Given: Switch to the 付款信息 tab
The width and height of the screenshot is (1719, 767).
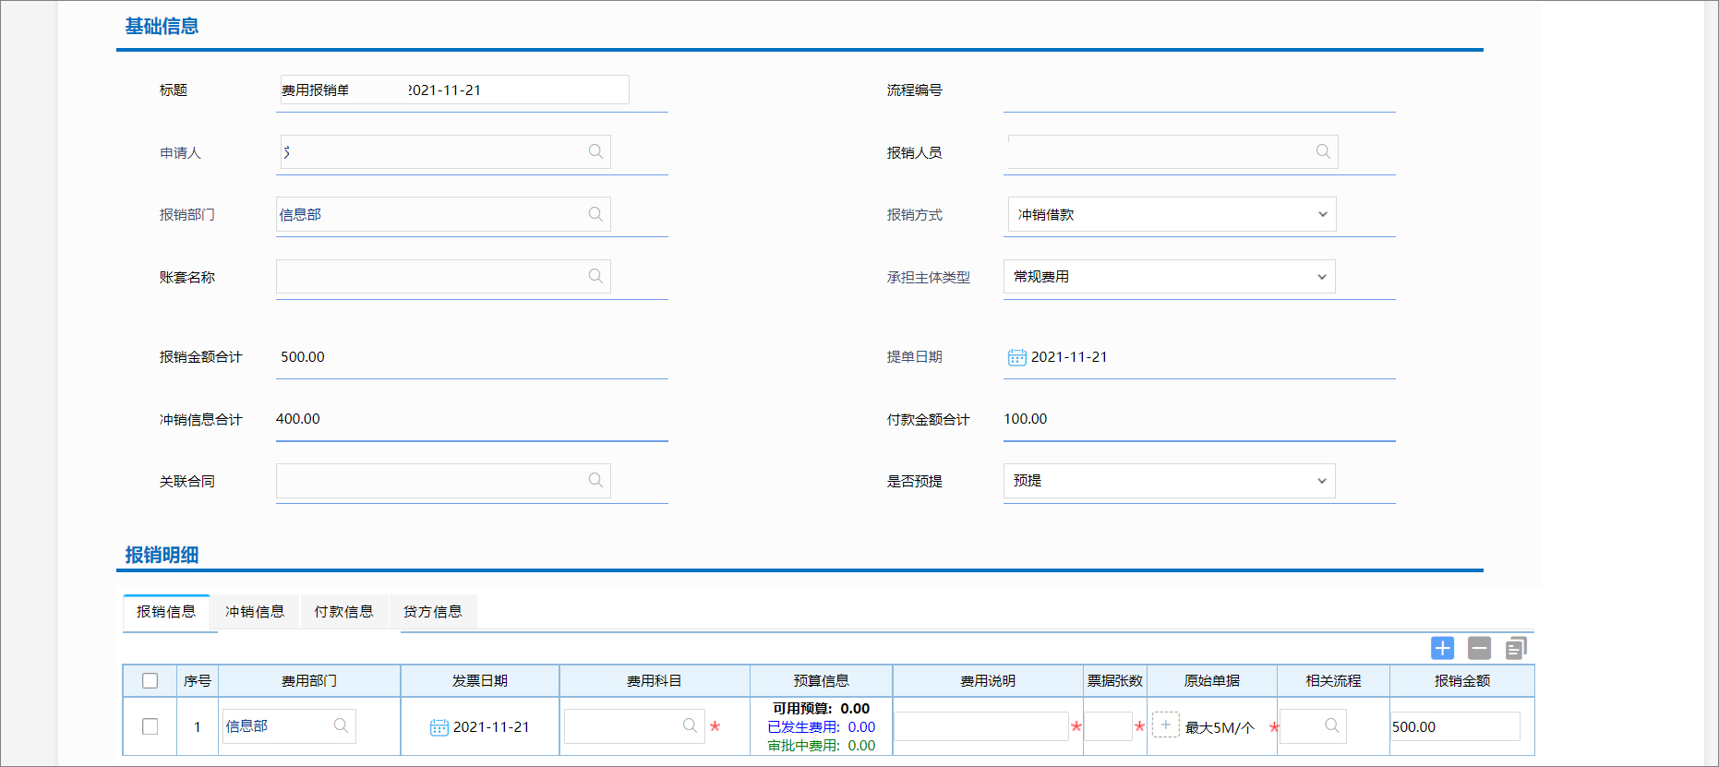Looking at the screenshot, I should click(343, 612).
